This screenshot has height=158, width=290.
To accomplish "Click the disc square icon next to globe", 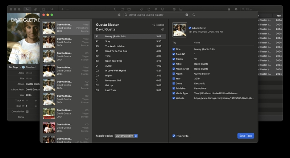I will click(181, 9).
